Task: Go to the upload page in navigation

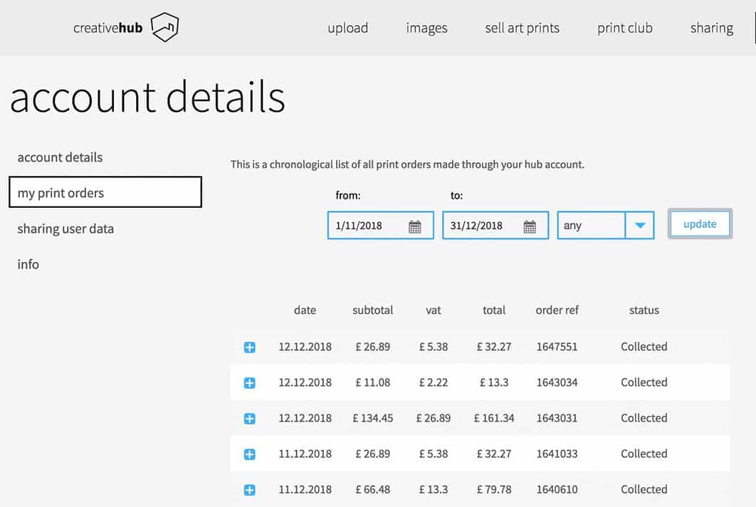Action: click(347, 28)
